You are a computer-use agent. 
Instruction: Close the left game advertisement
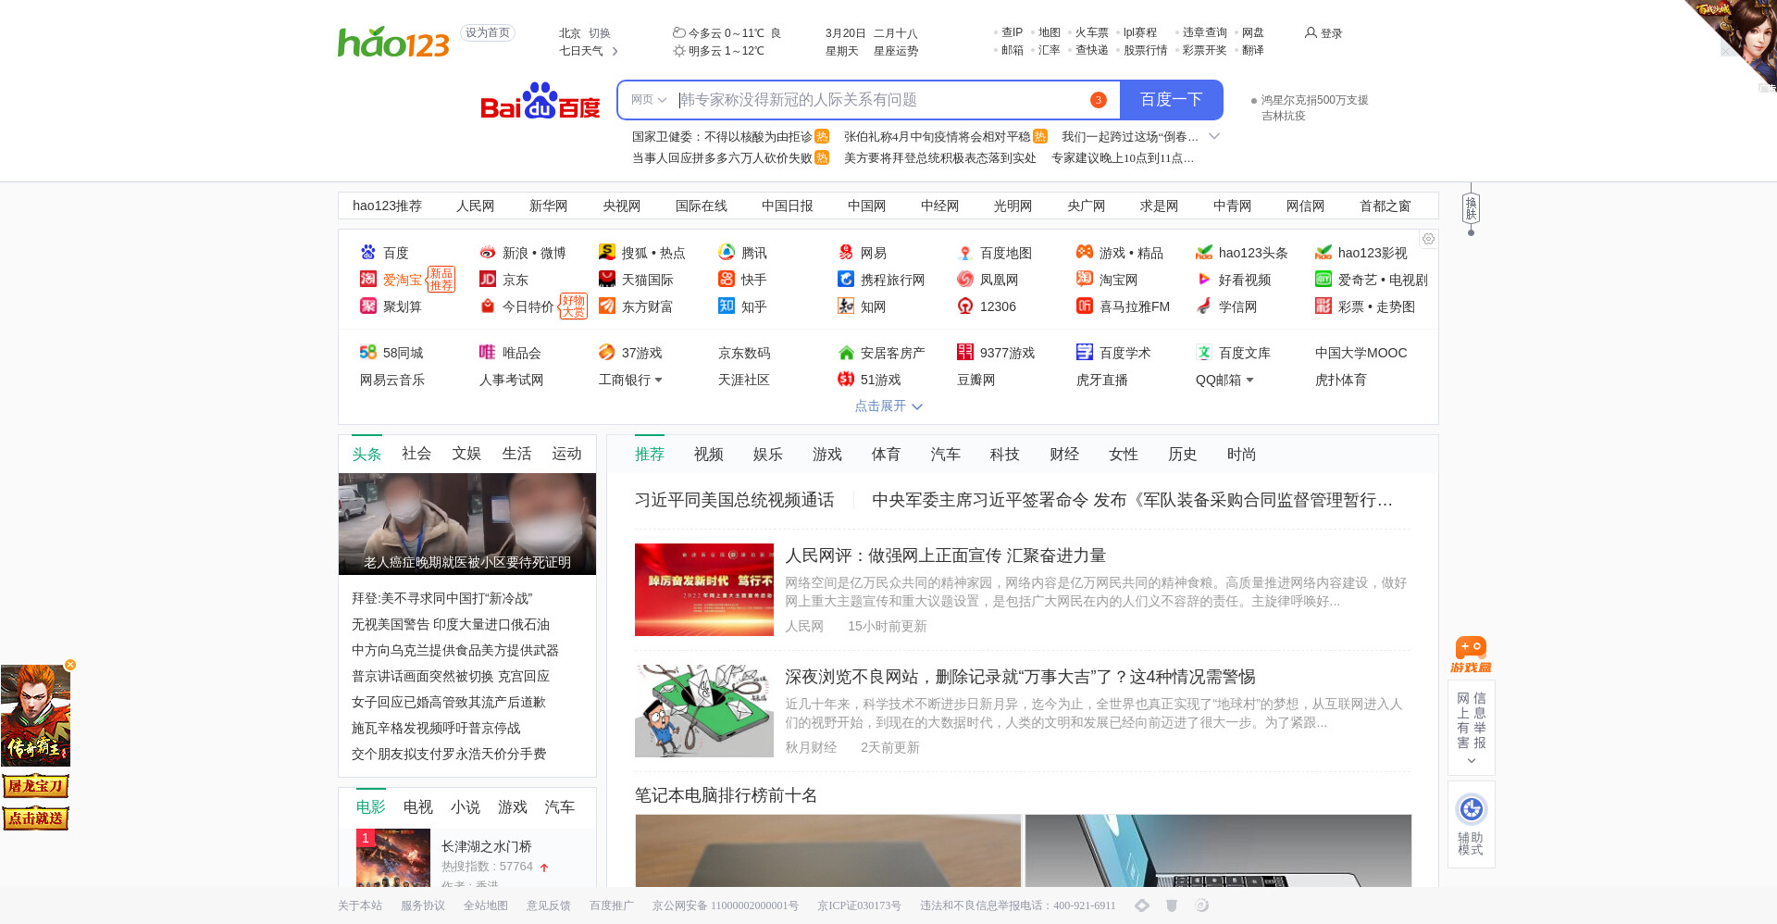(x=70, y=665)
